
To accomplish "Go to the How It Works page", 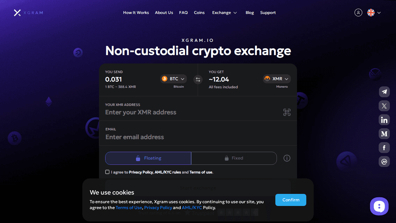I will [136, 13].
